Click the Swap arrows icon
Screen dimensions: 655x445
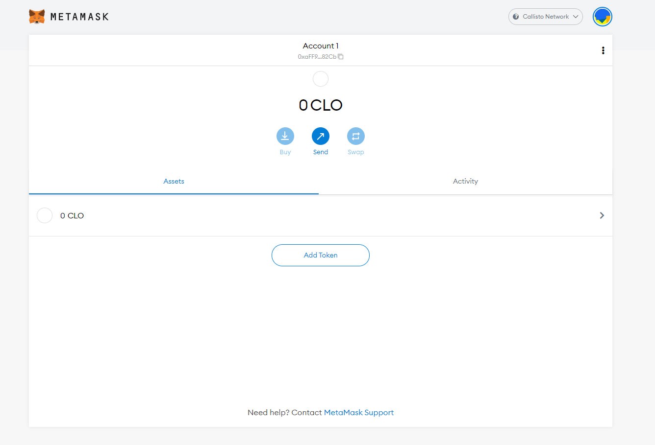(x=356, y=136)
